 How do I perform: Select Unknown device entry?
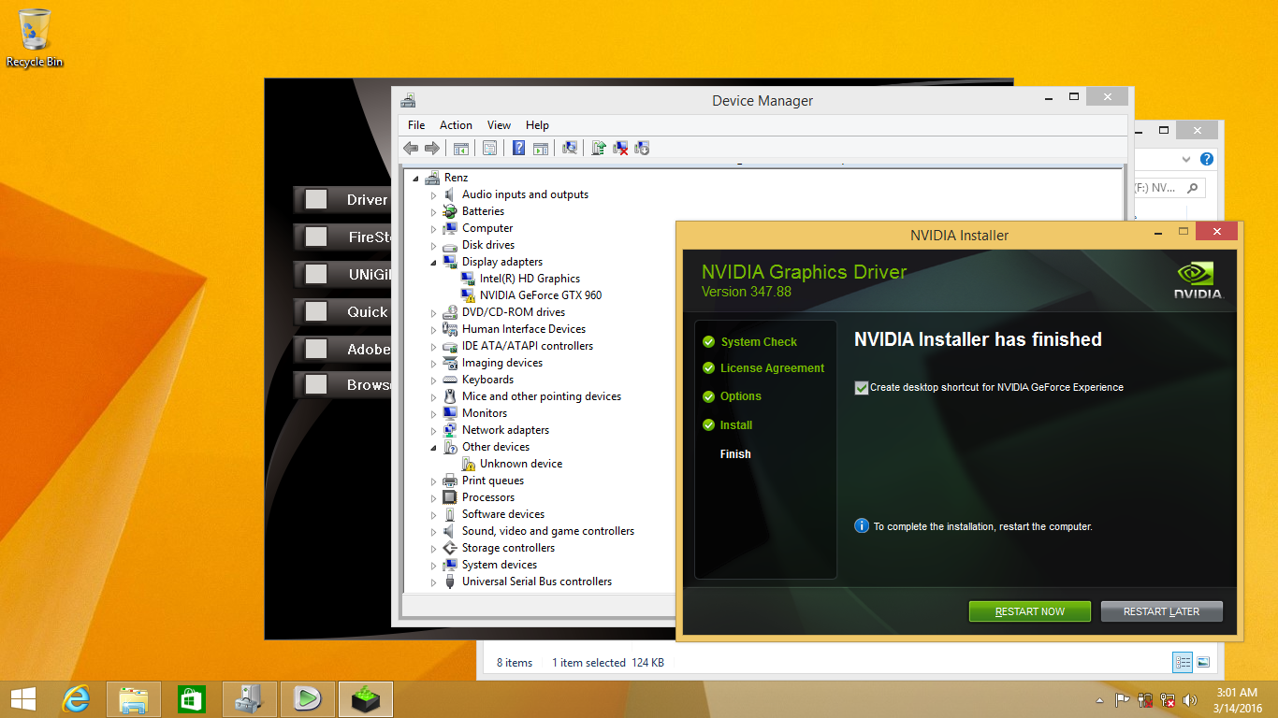tap(521, 464)
